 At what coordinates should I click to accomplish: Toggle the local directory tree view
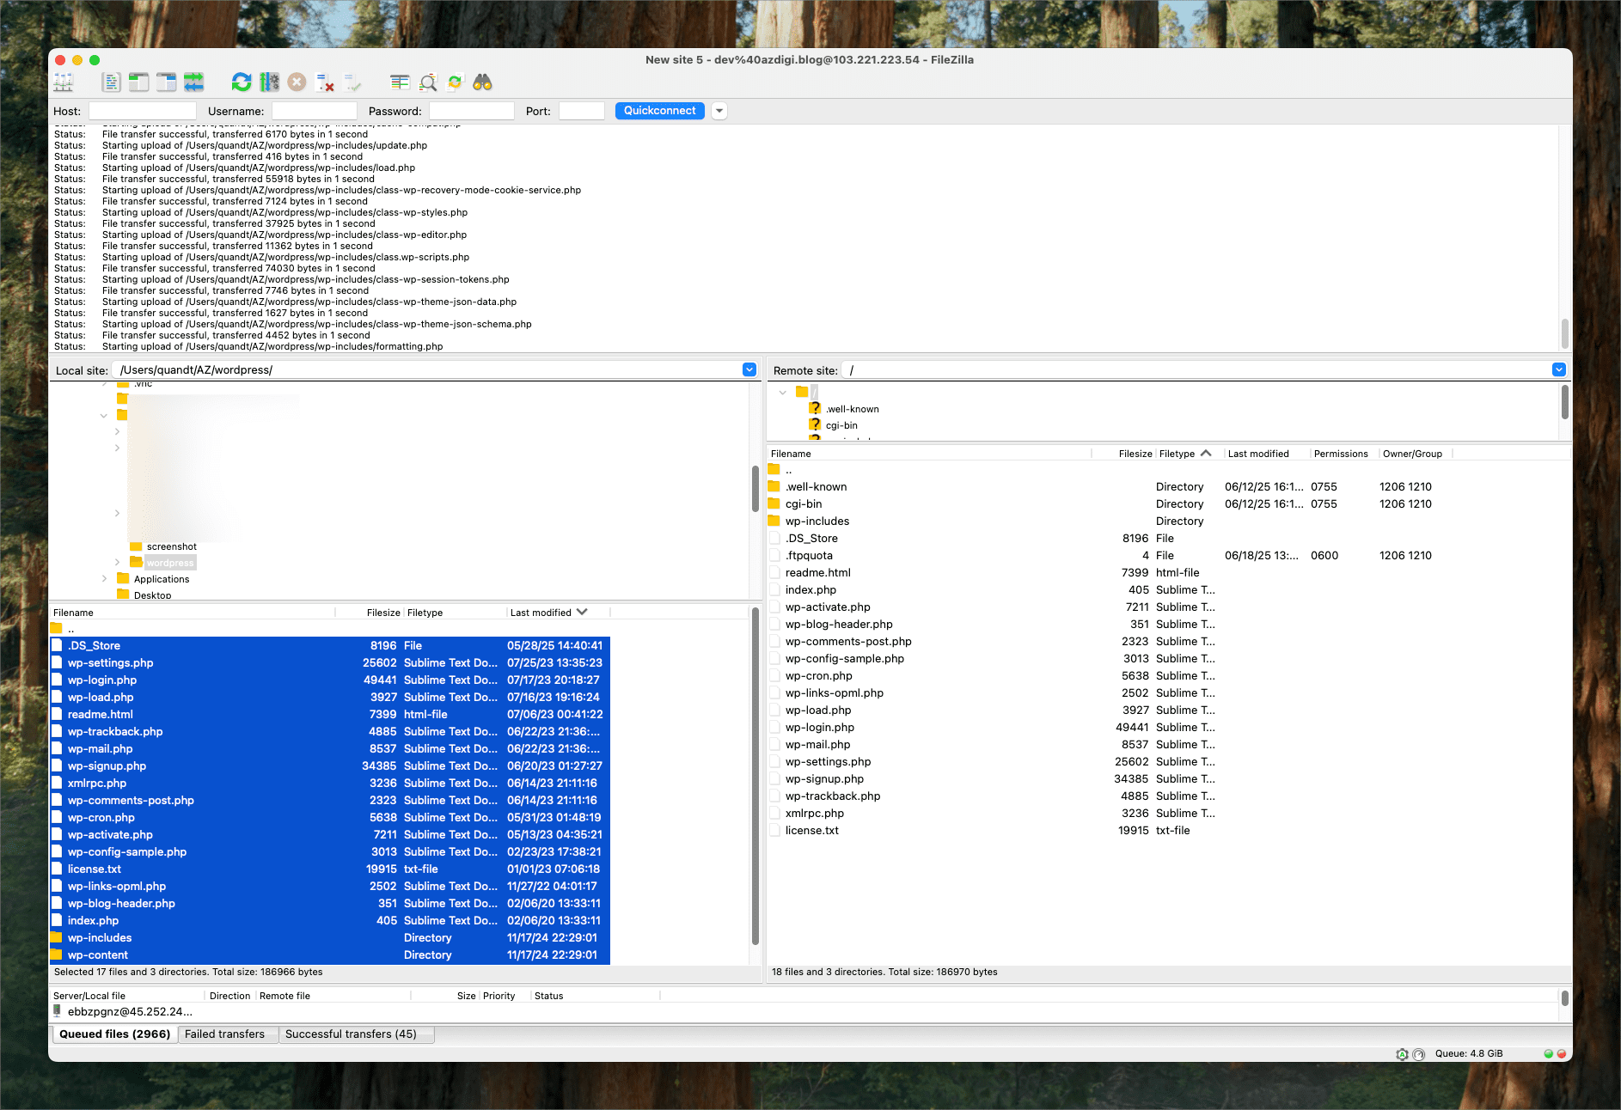138,82
